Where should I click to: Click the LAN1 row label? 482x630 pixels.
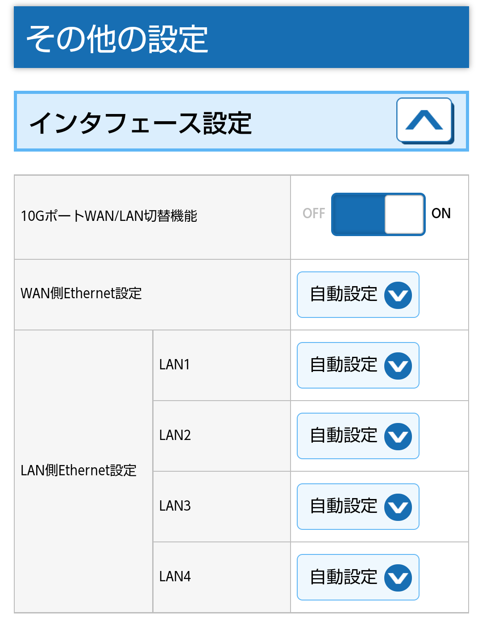(x=175, y=365)
